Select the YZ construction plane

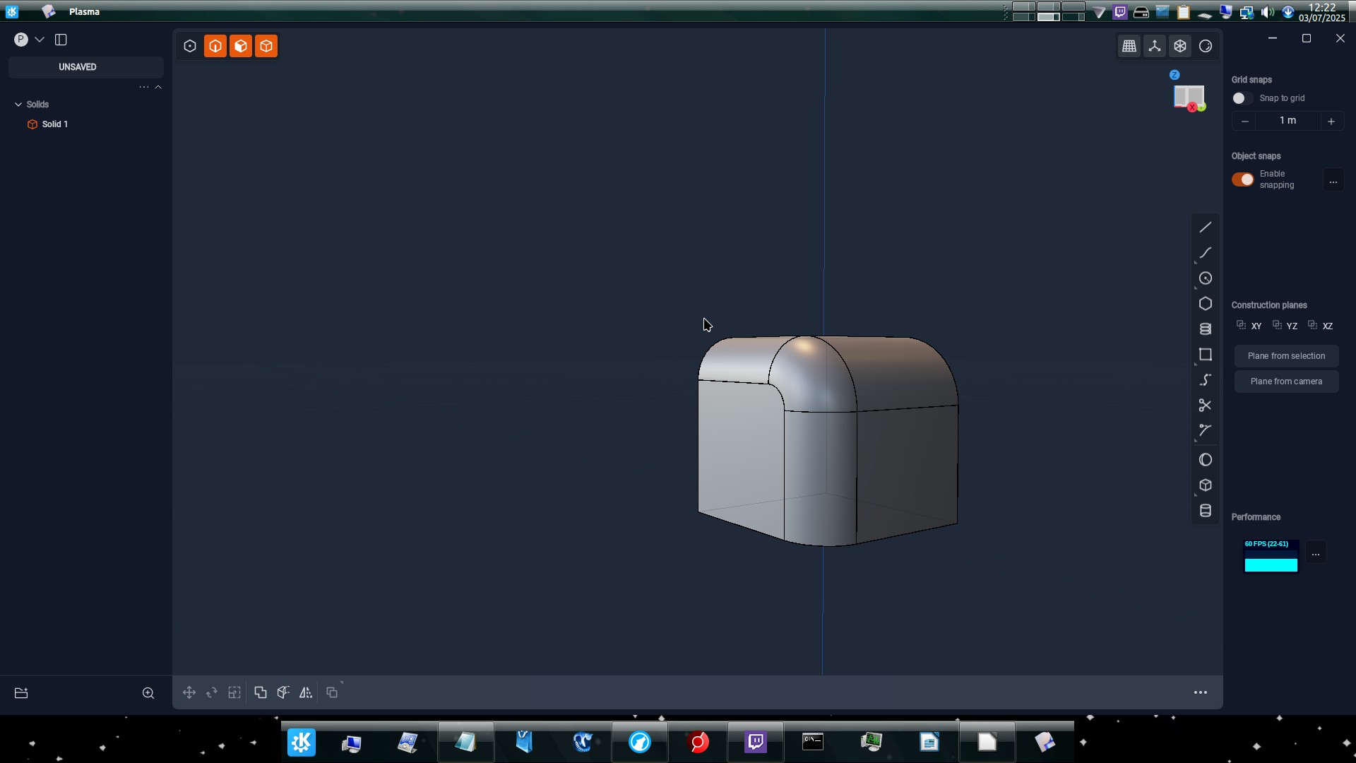1285,326
